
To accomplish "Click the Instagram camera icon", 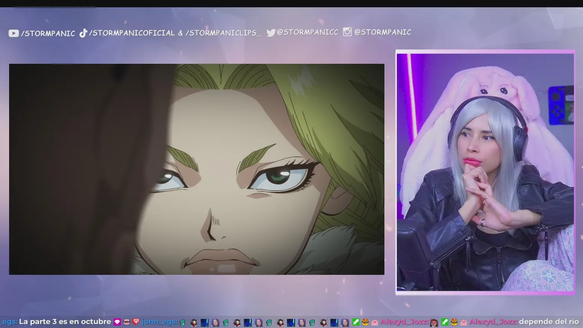I will pos(347,32).
